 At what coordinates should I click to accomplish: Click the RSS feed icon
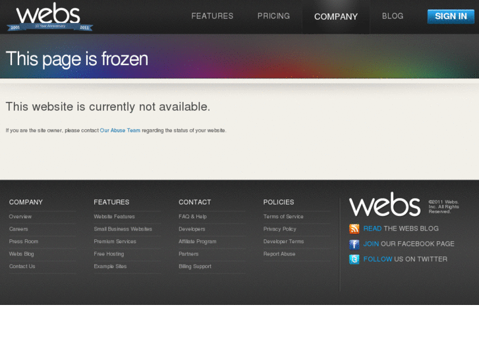354,229
